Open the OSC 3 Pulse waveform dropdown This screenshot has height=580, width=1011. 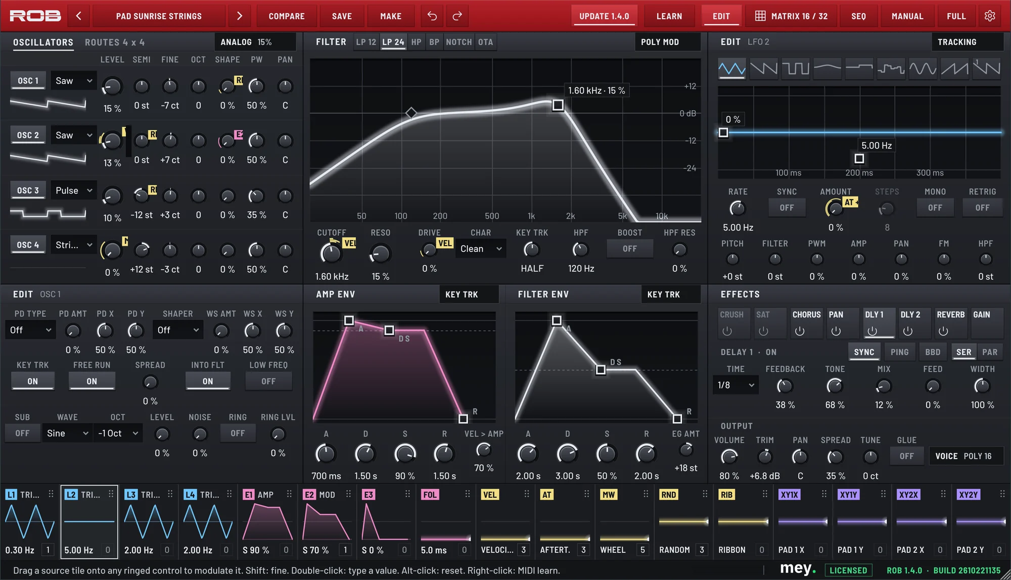pos(74,190)
